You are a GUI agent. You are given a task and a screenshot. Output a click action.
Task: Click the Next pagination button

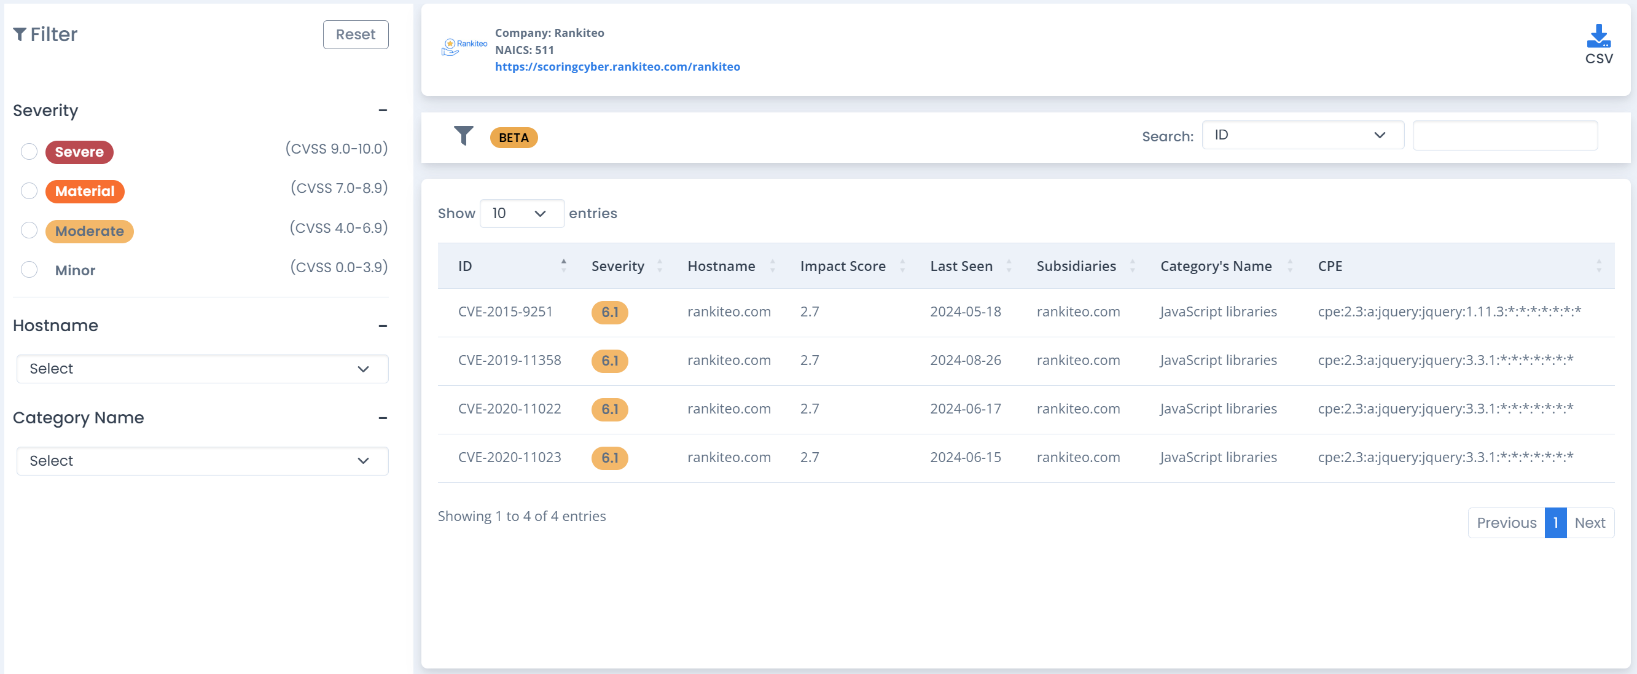pos(1589,523)
